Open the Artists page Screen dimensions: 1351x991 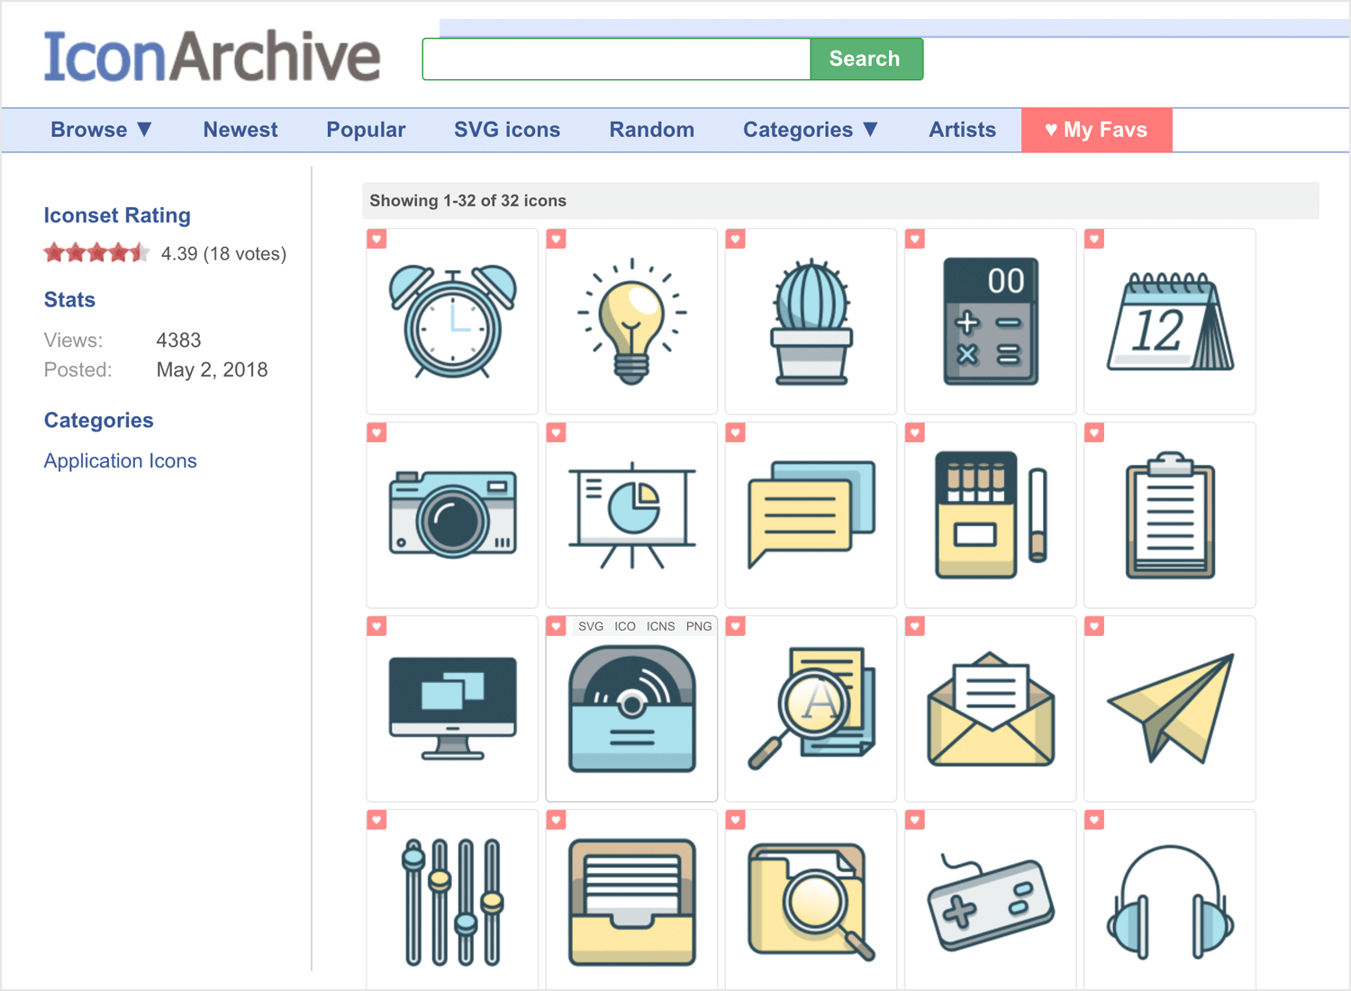click(962, 130)
